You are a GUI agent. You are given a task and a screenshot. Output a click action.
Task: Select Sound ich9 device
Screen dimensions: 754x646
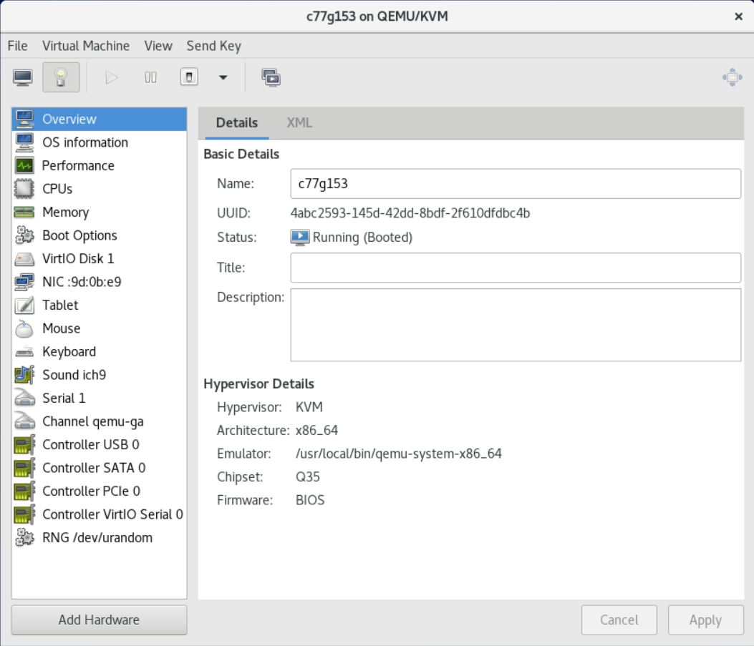coord(99,375)
